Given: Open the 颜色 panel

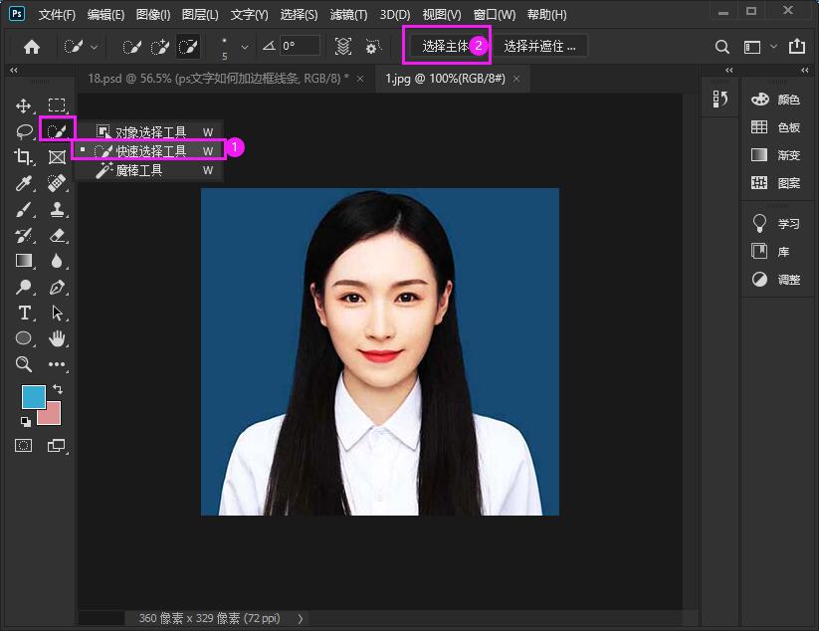Looking at the screenshot, I should coord(775,100).
